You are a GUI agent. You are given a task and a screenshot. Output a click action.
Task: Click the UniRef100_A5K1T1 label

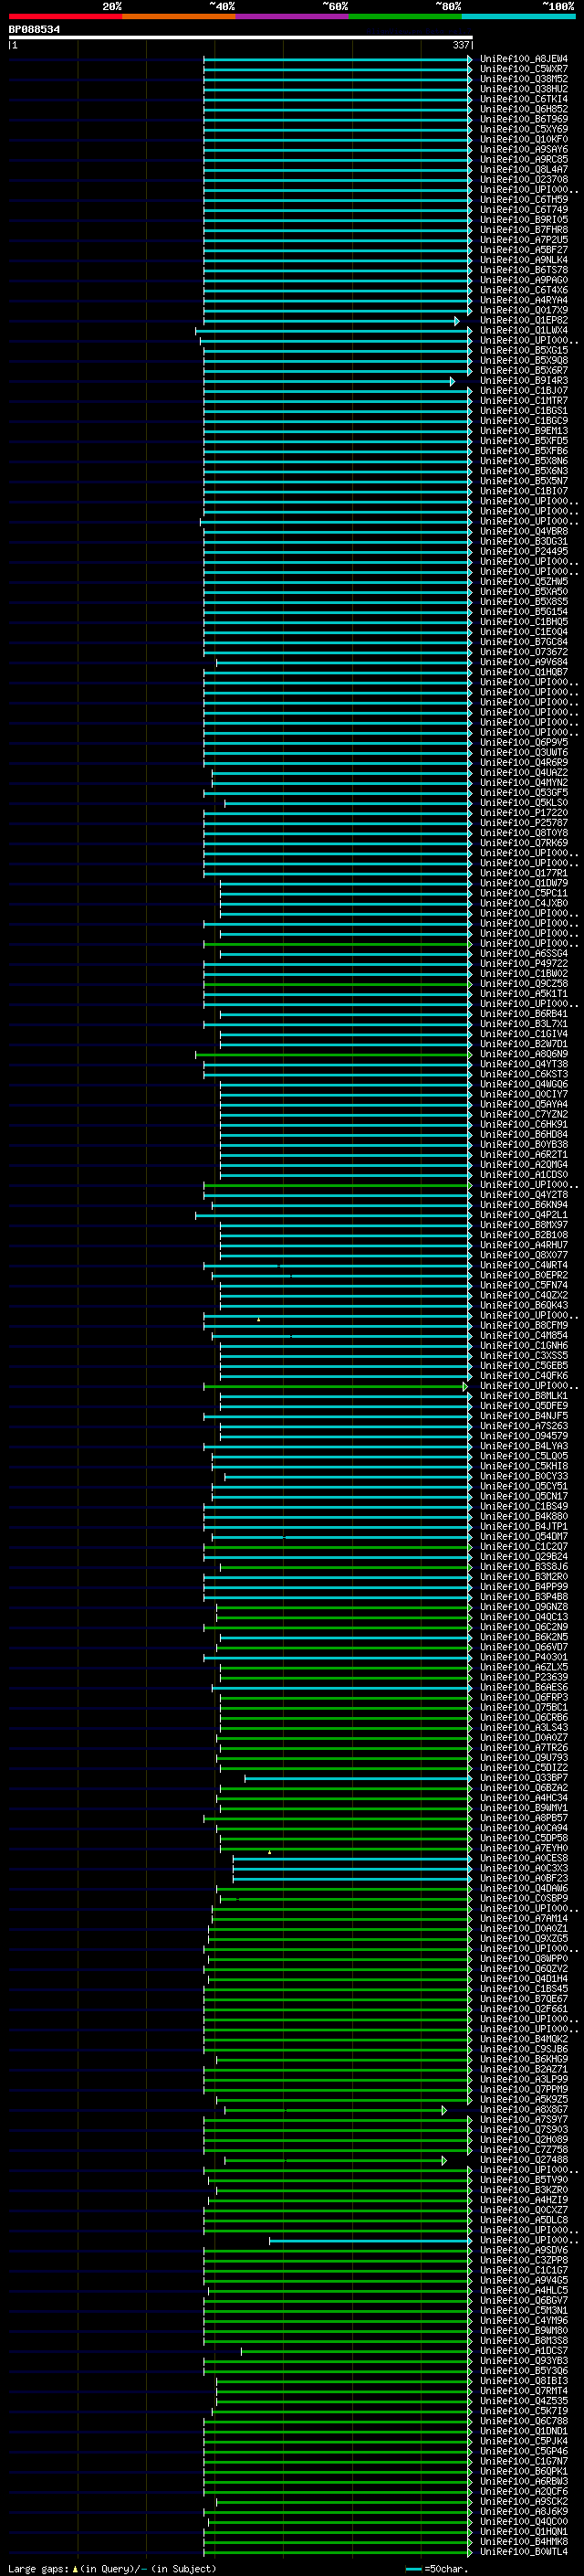pos(524,994)
